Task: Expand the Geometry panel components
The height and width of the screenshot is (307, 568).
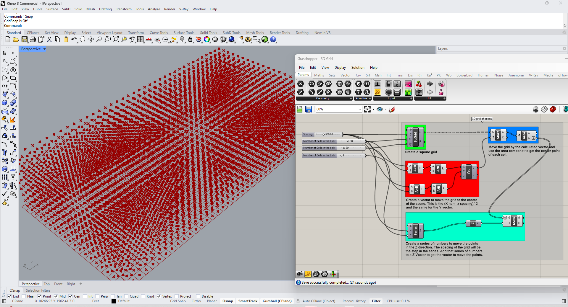Action: (351, 99)
